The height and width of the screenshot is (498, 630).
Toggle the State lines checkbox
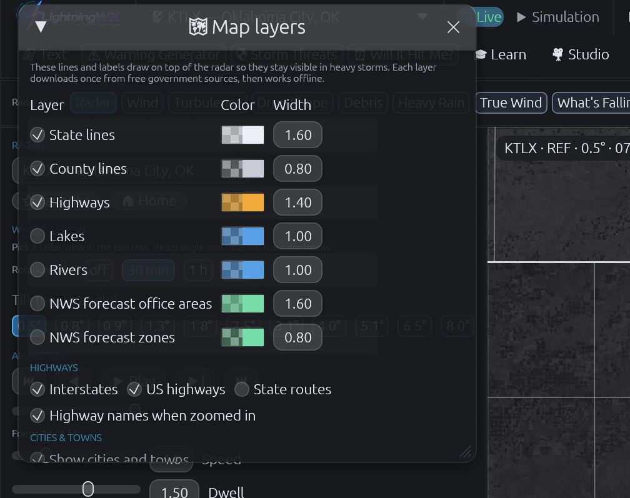[x=37, y=135]
